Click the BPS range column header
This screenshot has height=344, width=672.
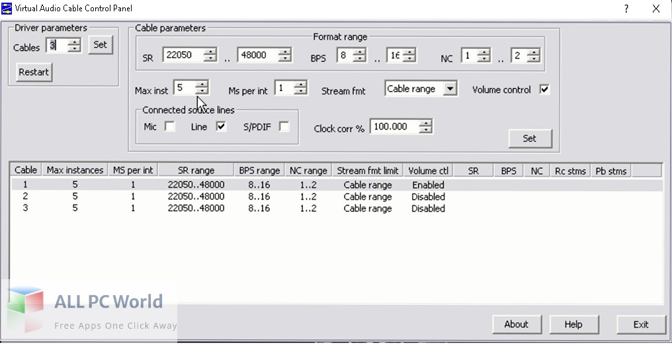pos(259,171)
